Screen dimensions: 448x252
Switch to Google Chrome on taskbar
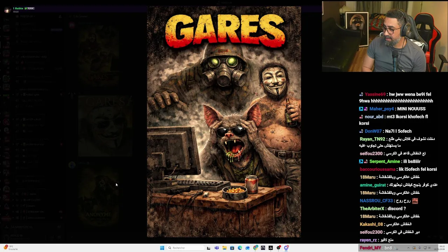pyautogui.click(x=255, y=248)
